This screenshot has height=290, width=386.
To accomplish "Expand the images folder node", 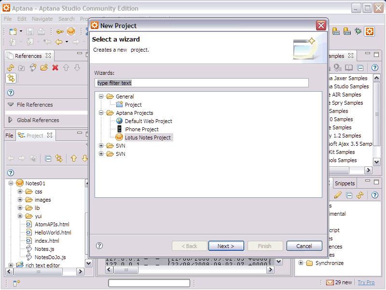I will point(20,199).
